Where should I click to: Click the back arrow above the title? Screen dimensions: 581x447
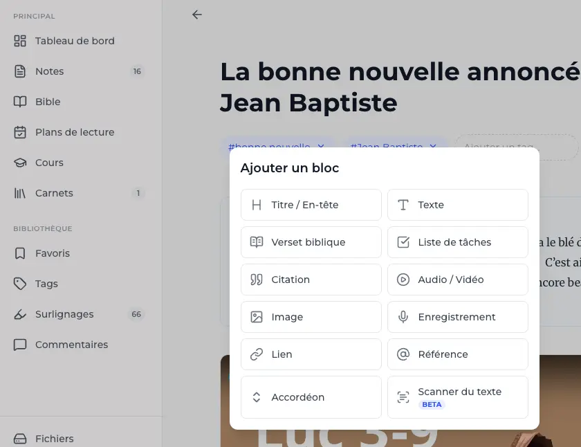pos(196,14)
